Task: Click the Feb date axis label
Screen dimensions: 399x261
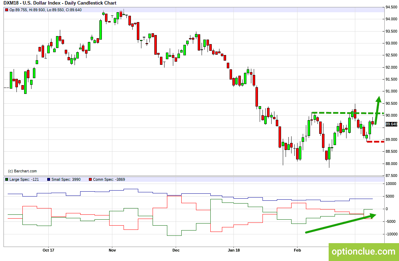Action: click(297, 250)
